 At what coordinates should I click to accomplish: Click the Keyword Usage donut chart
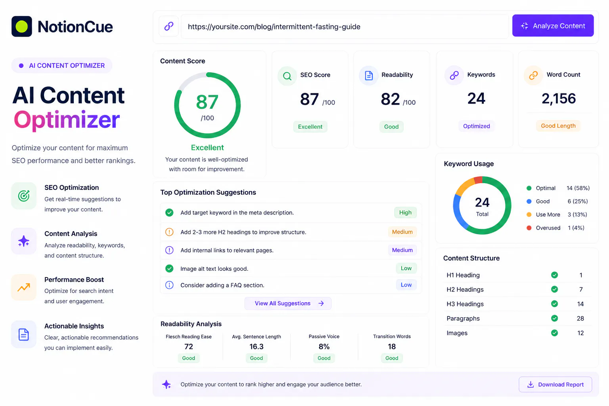[482, 205]
